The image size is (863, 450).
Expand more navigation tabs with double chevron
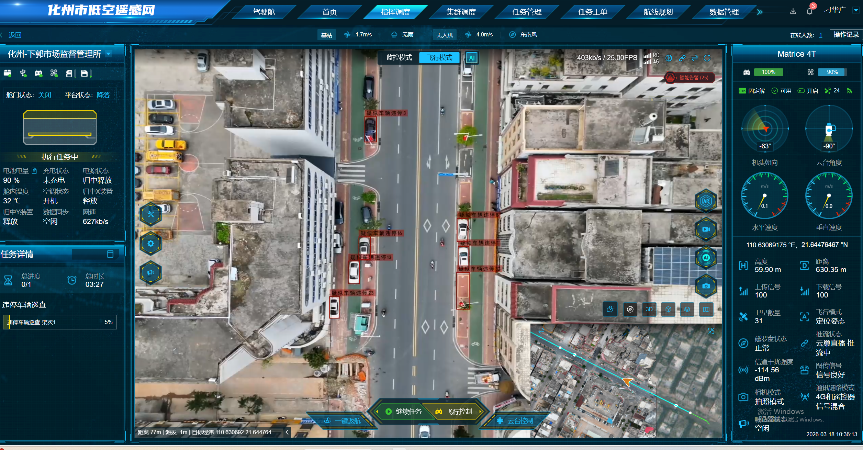[760, 12]
